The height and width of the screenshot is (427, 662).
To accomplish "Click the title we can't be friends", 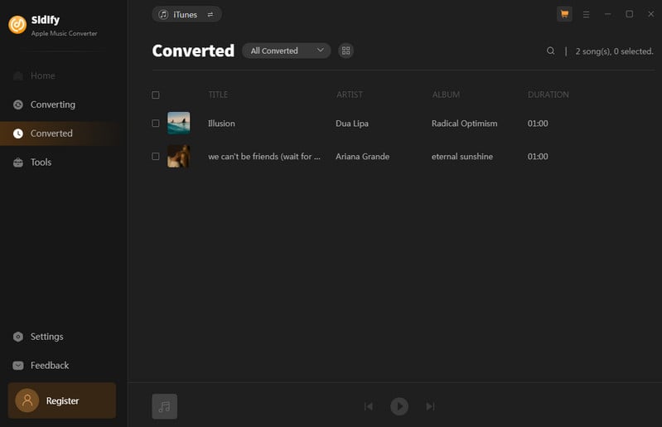I will click(264, 156).
